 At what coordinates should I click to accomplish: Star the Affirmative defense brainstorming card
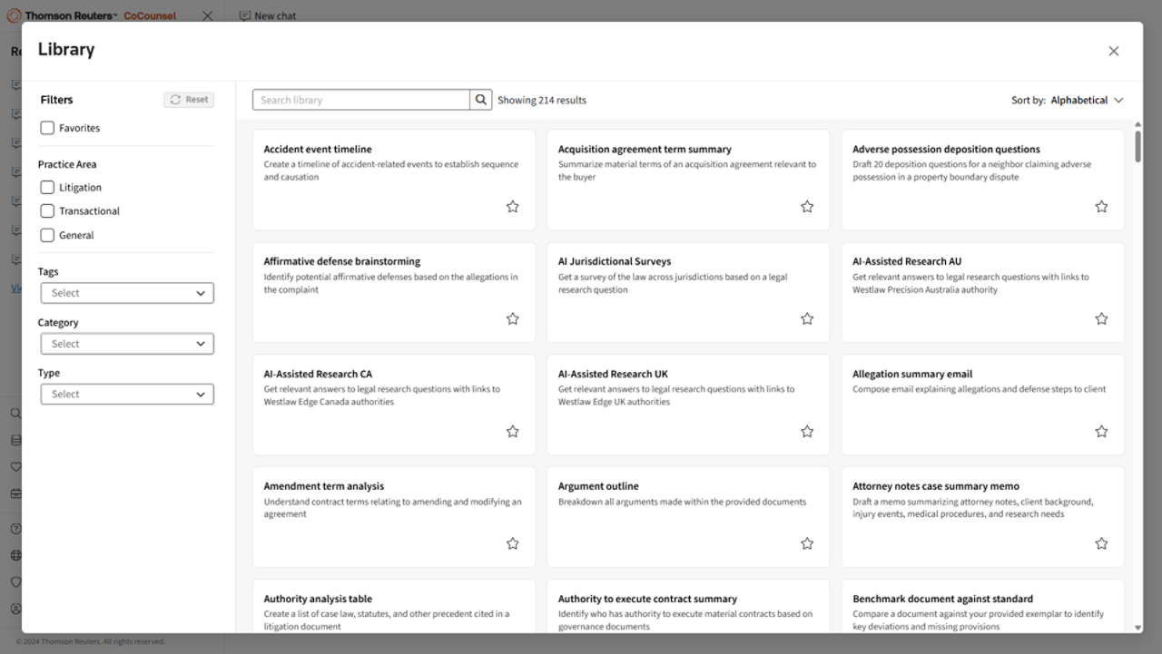[512, 319]
